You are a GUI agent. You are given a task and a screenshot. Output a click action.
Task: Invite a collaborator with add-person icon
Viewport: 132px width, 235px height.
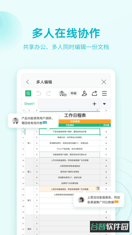(x=84, y=93)
